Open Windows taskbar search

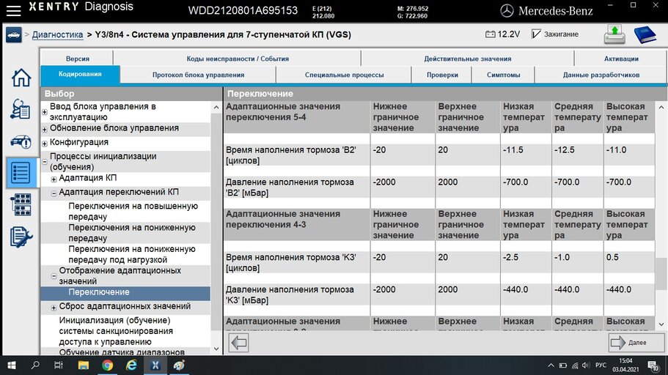(x=35, y=365)
